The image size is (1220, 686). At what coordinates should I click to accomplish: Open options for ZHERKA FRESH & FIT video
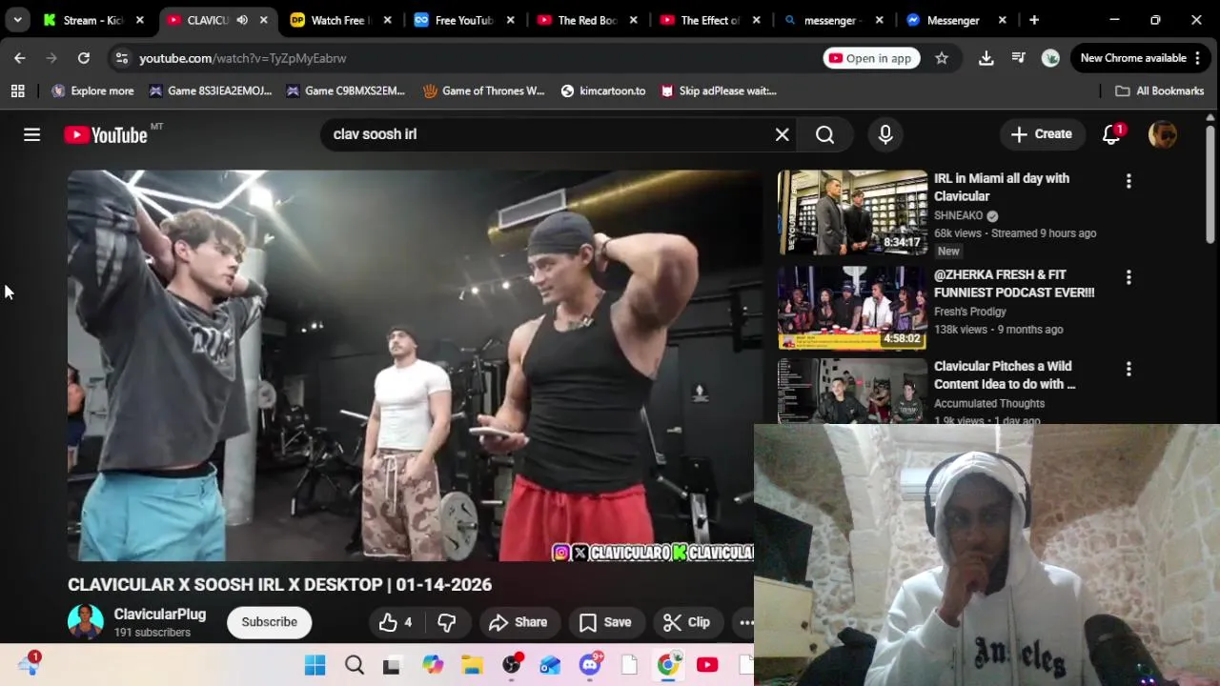pyautogui.click(x=1128, y=277)
